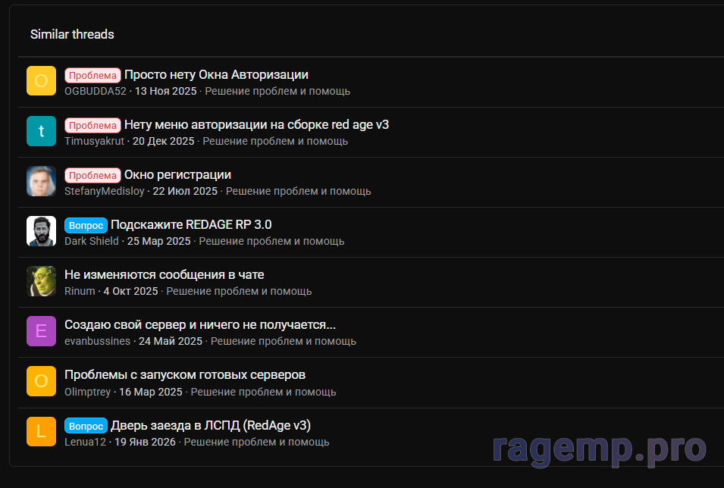The height and width of the screenshot is (488, 724).
Task: Open 'Не изменяются сообщения в чате' thread
Action: click(164, 274)
